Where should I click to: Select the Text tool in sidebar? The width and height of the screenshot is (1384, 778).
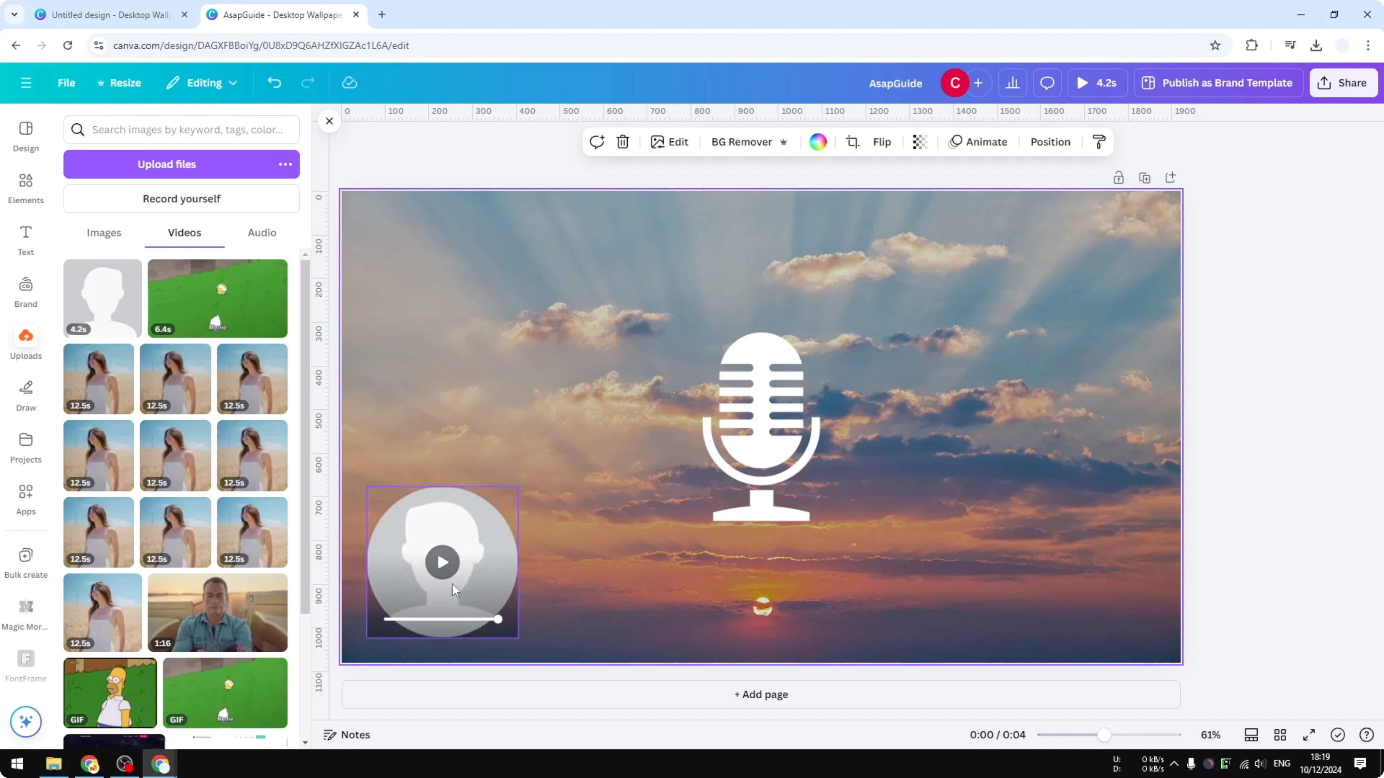pos(25,240)
